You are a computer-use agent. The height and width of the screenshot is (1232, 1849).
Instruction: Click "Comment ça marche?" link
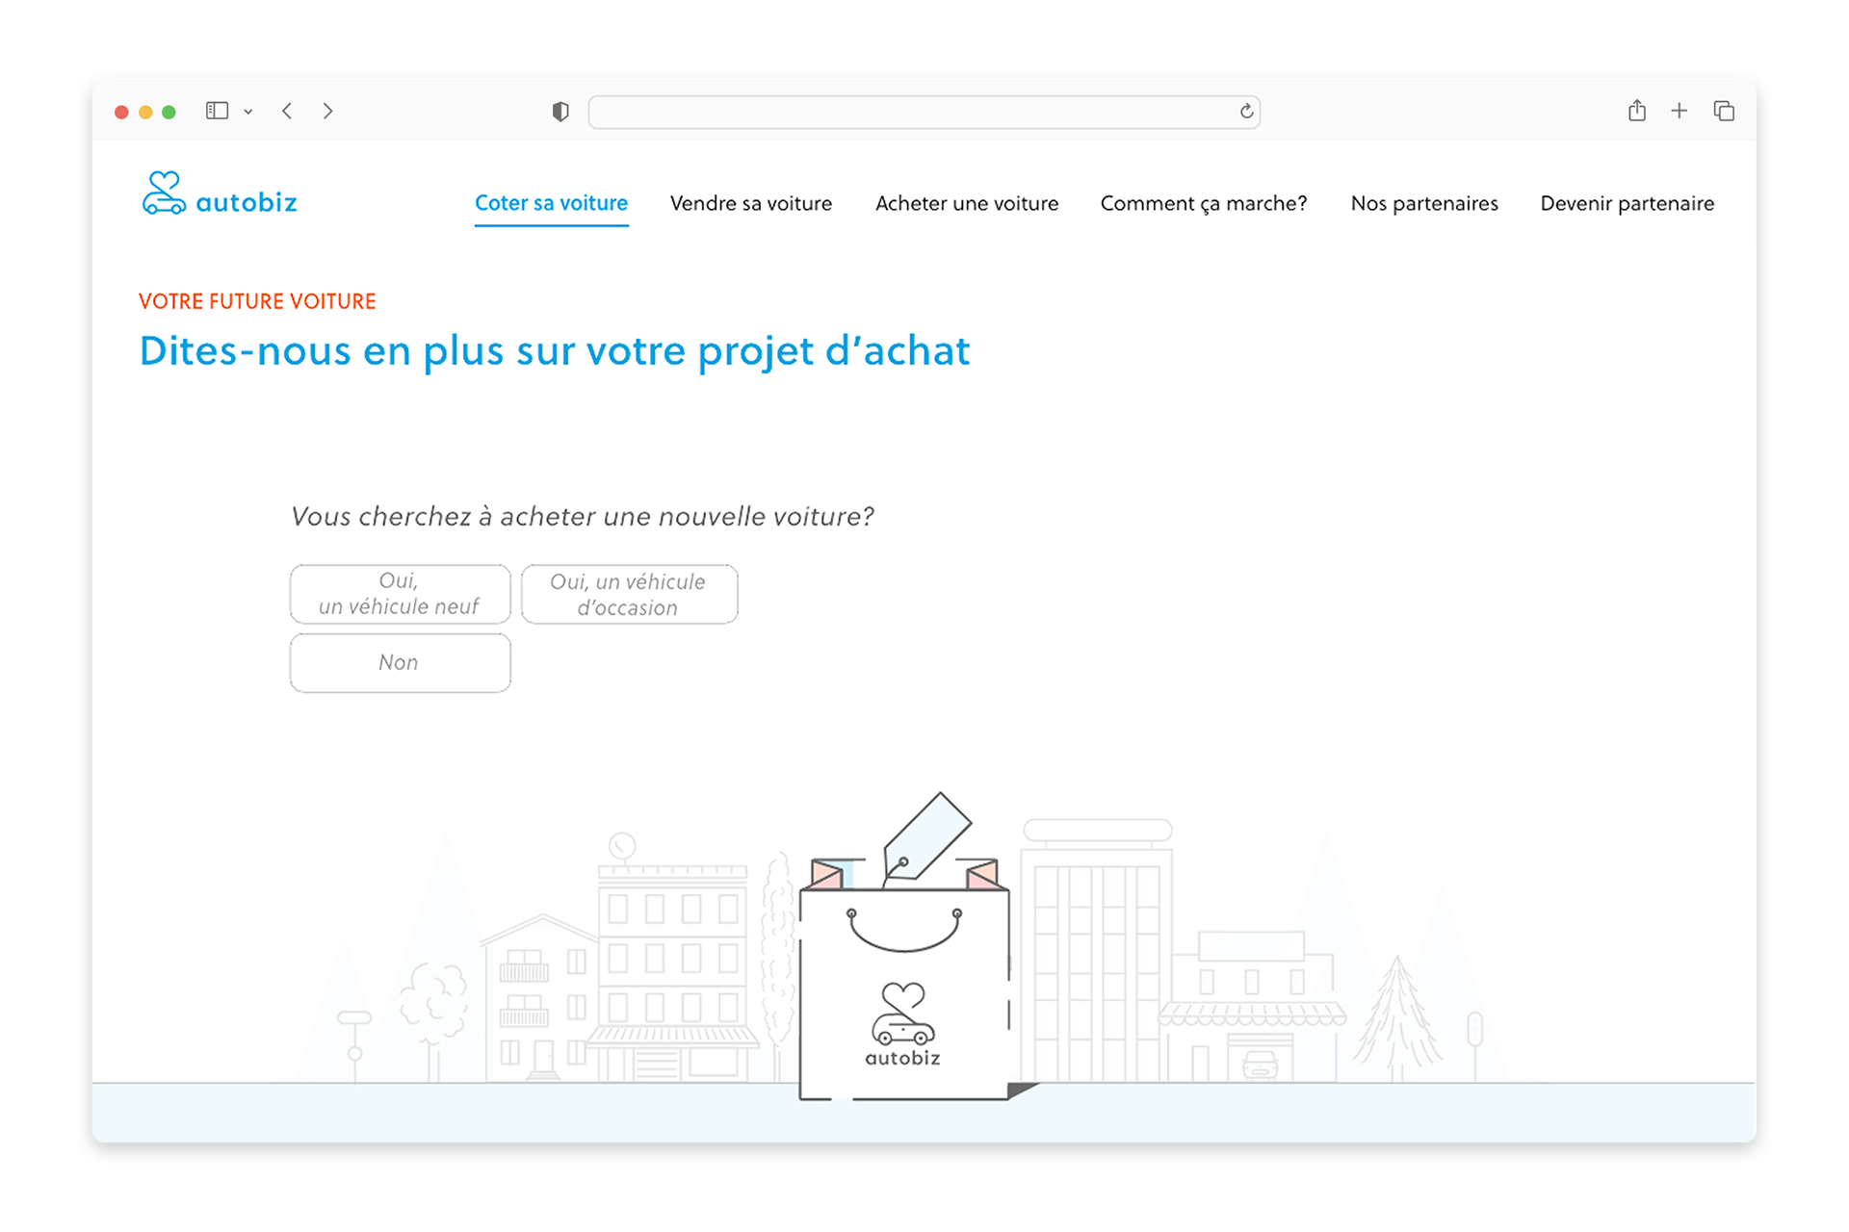tap(1204, 203)
